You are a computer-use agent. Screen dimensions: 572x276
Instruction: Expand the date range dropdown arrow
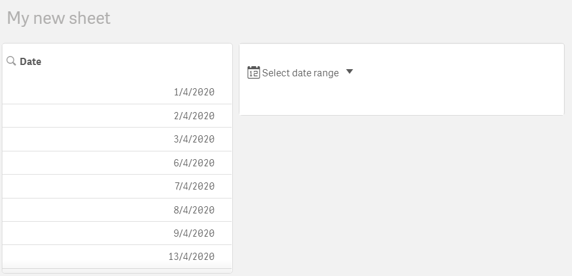(x=350, y=72)
